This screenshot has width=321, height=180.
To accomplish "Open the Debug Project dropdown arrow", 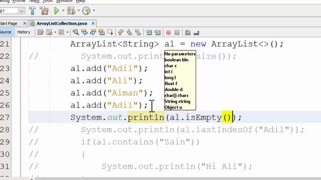I will click(79, 10).
